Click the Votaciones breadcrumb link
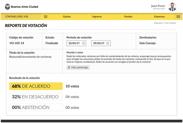Viewport: 183px width, 123px height. (158, 23)
